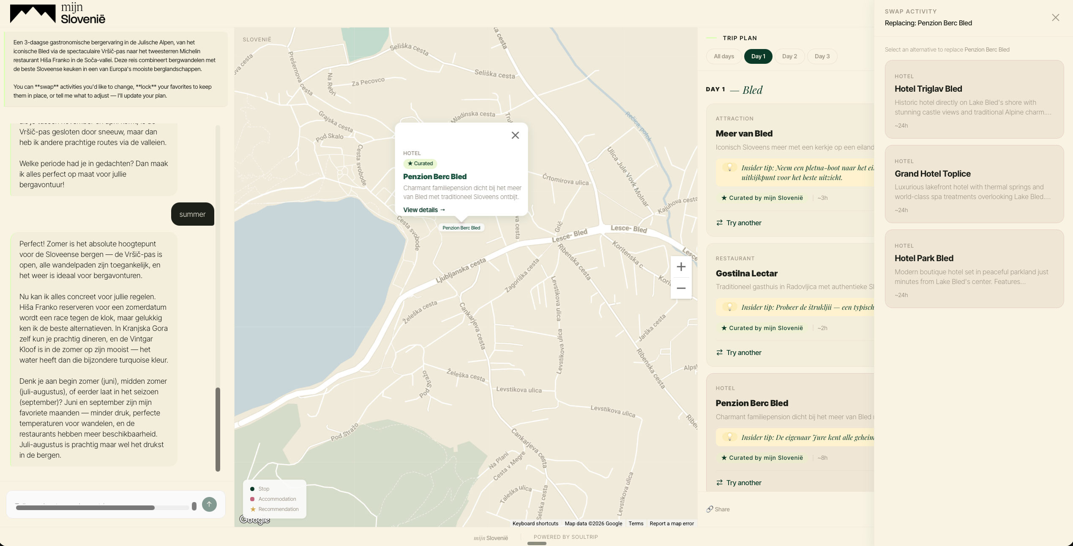Click the Penzion Berc Bled map marker label

click(461, 228)
